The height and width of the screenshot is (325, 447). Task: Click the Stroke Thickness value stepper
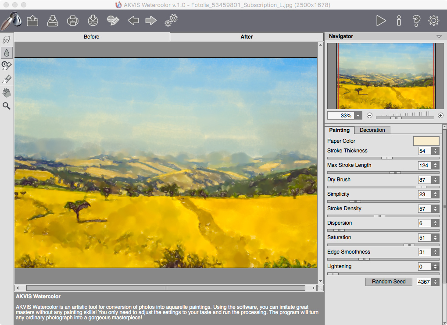(435, 151)
